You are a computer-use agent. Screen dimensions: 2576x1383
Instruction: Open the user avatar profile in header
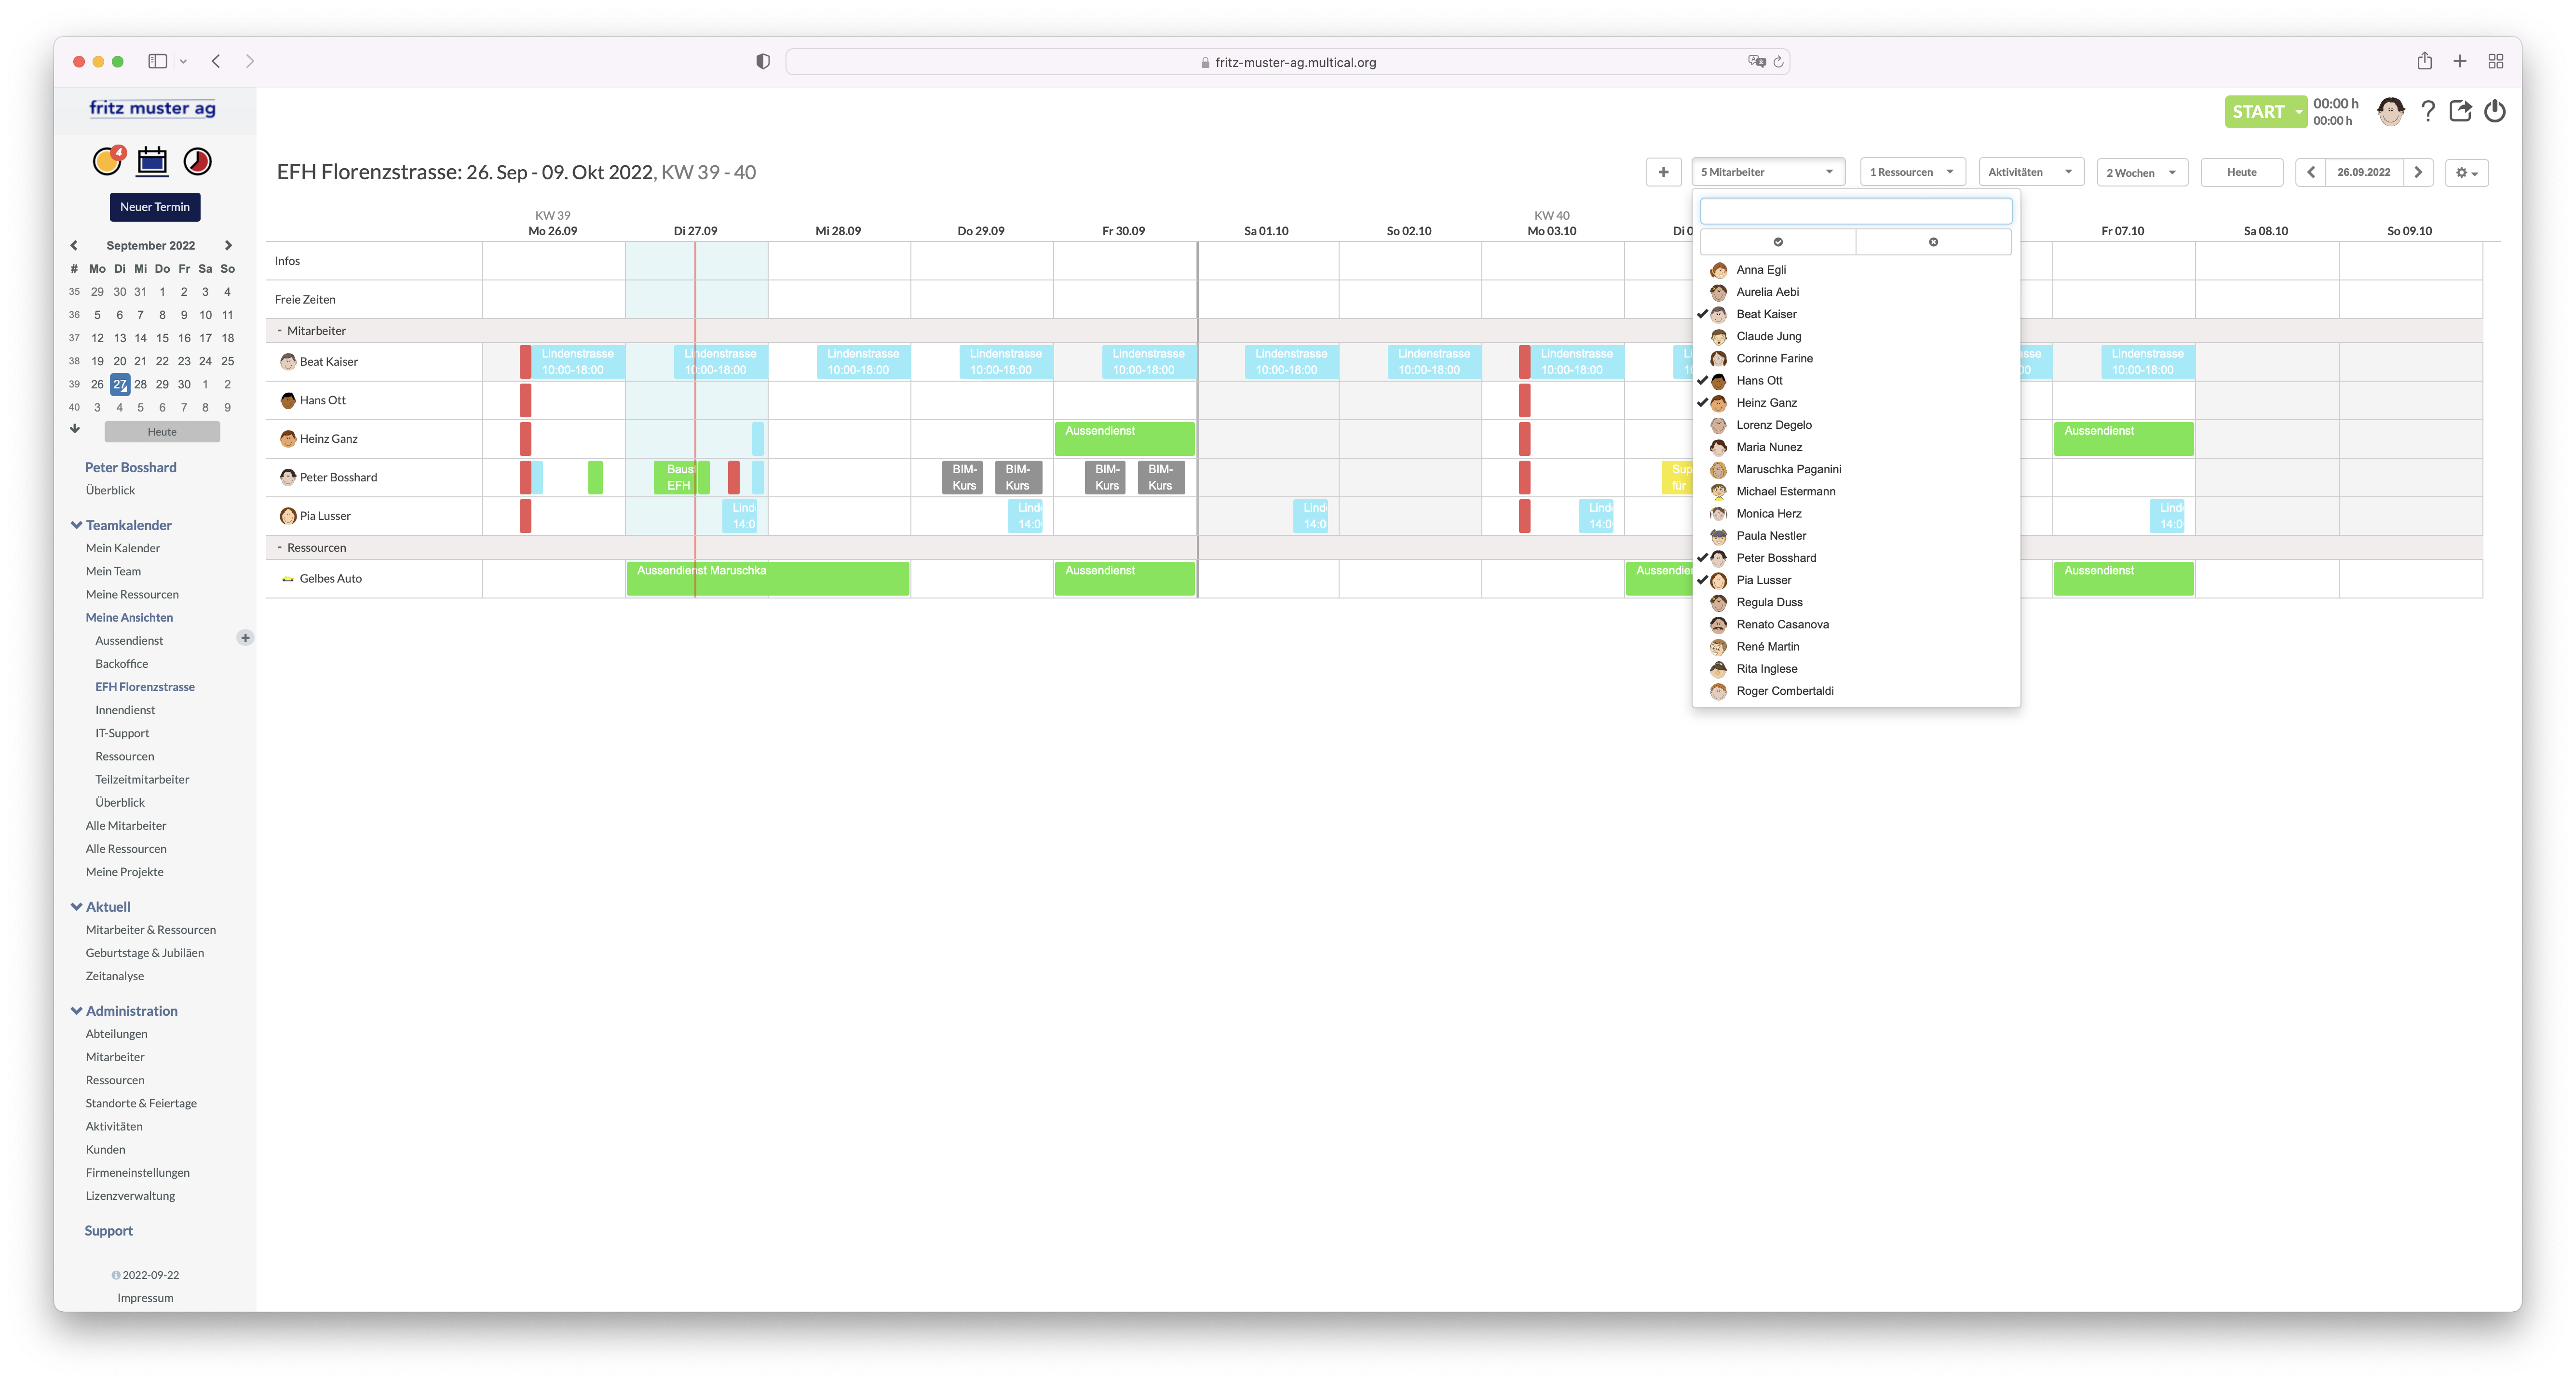click(2390, 111)
